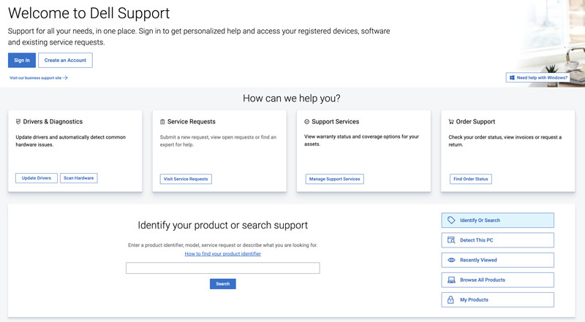Click the Order Support heading
Viewport: 585px width, 322px height.
(475, 121)
